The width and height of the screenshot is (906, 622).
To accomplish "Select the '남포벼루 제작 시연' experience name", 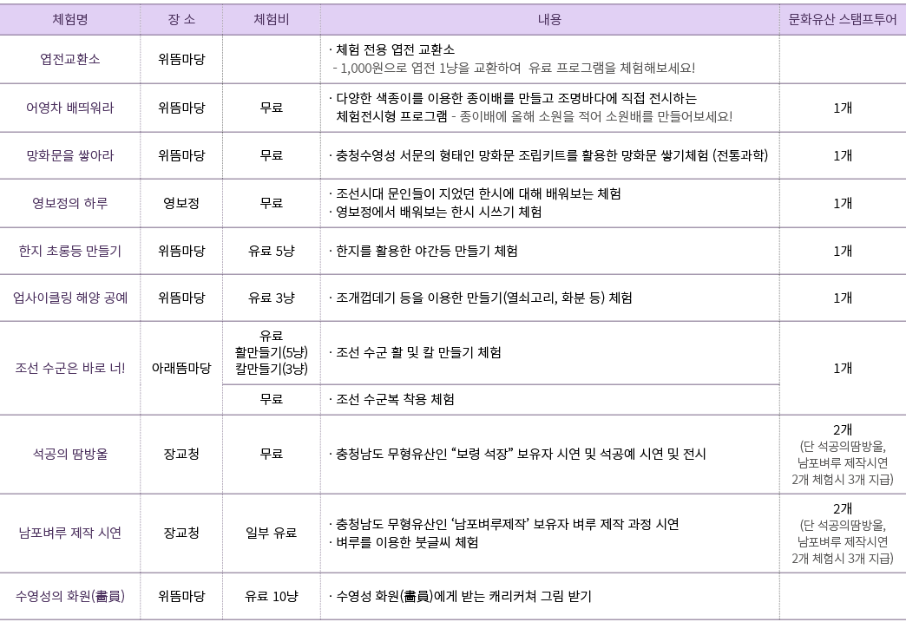I will tap(70, 533).
